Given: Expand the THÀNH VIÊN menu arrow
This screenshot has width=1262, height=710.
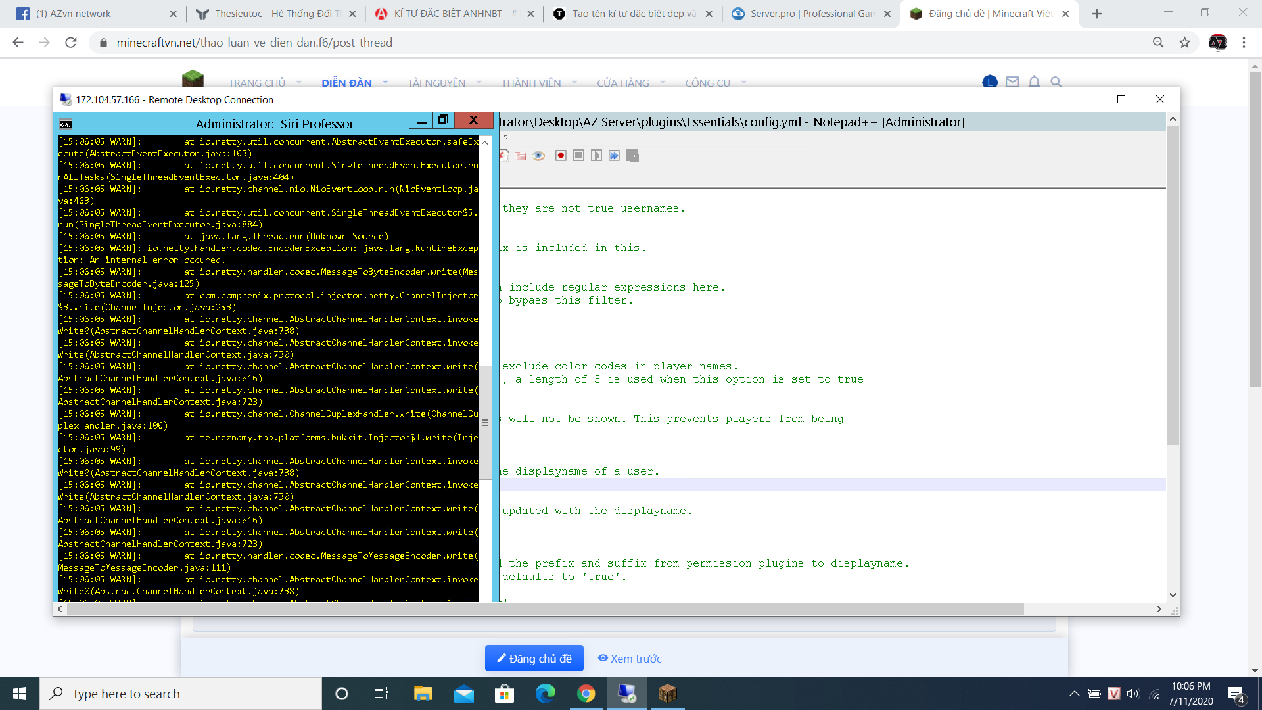Looking at the screenshot, I should pos(574,83).
